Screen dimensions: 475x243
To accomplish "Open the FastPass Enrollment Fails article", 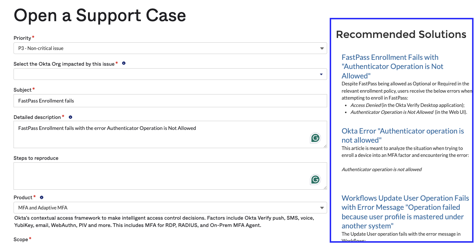I will point(392,66).
